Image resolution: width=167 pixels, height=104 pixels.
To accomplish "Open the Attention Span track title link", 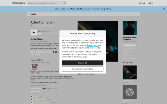I will [40, 100].
